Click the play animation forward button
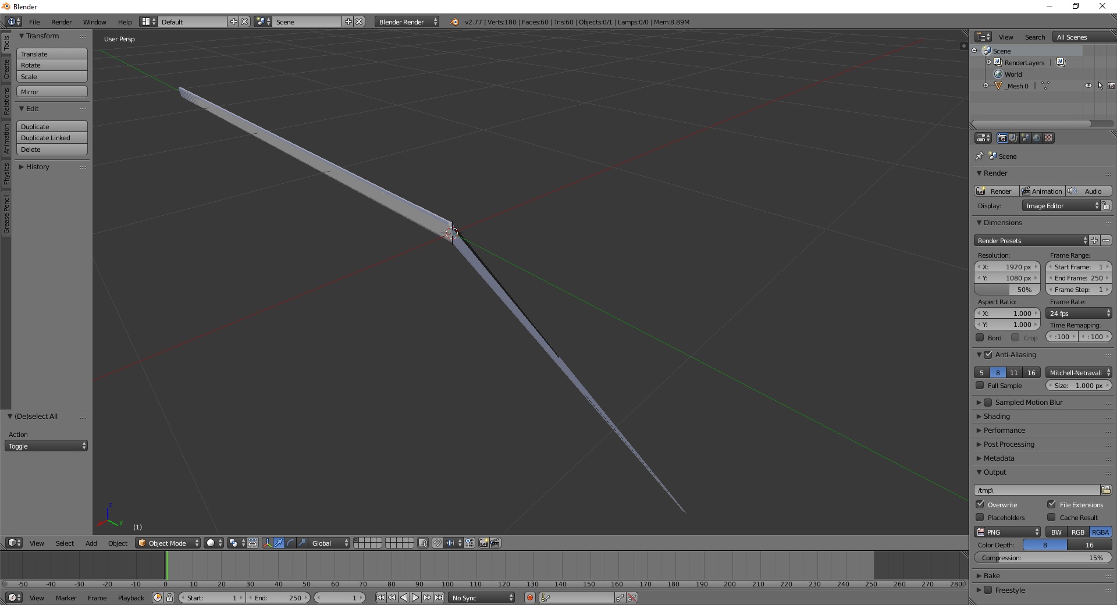 point(415,597)
